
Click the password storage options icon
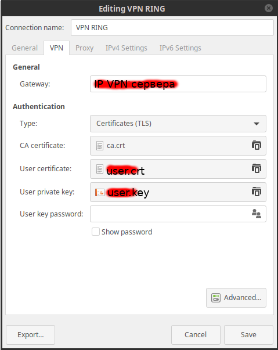pos(257,214)
